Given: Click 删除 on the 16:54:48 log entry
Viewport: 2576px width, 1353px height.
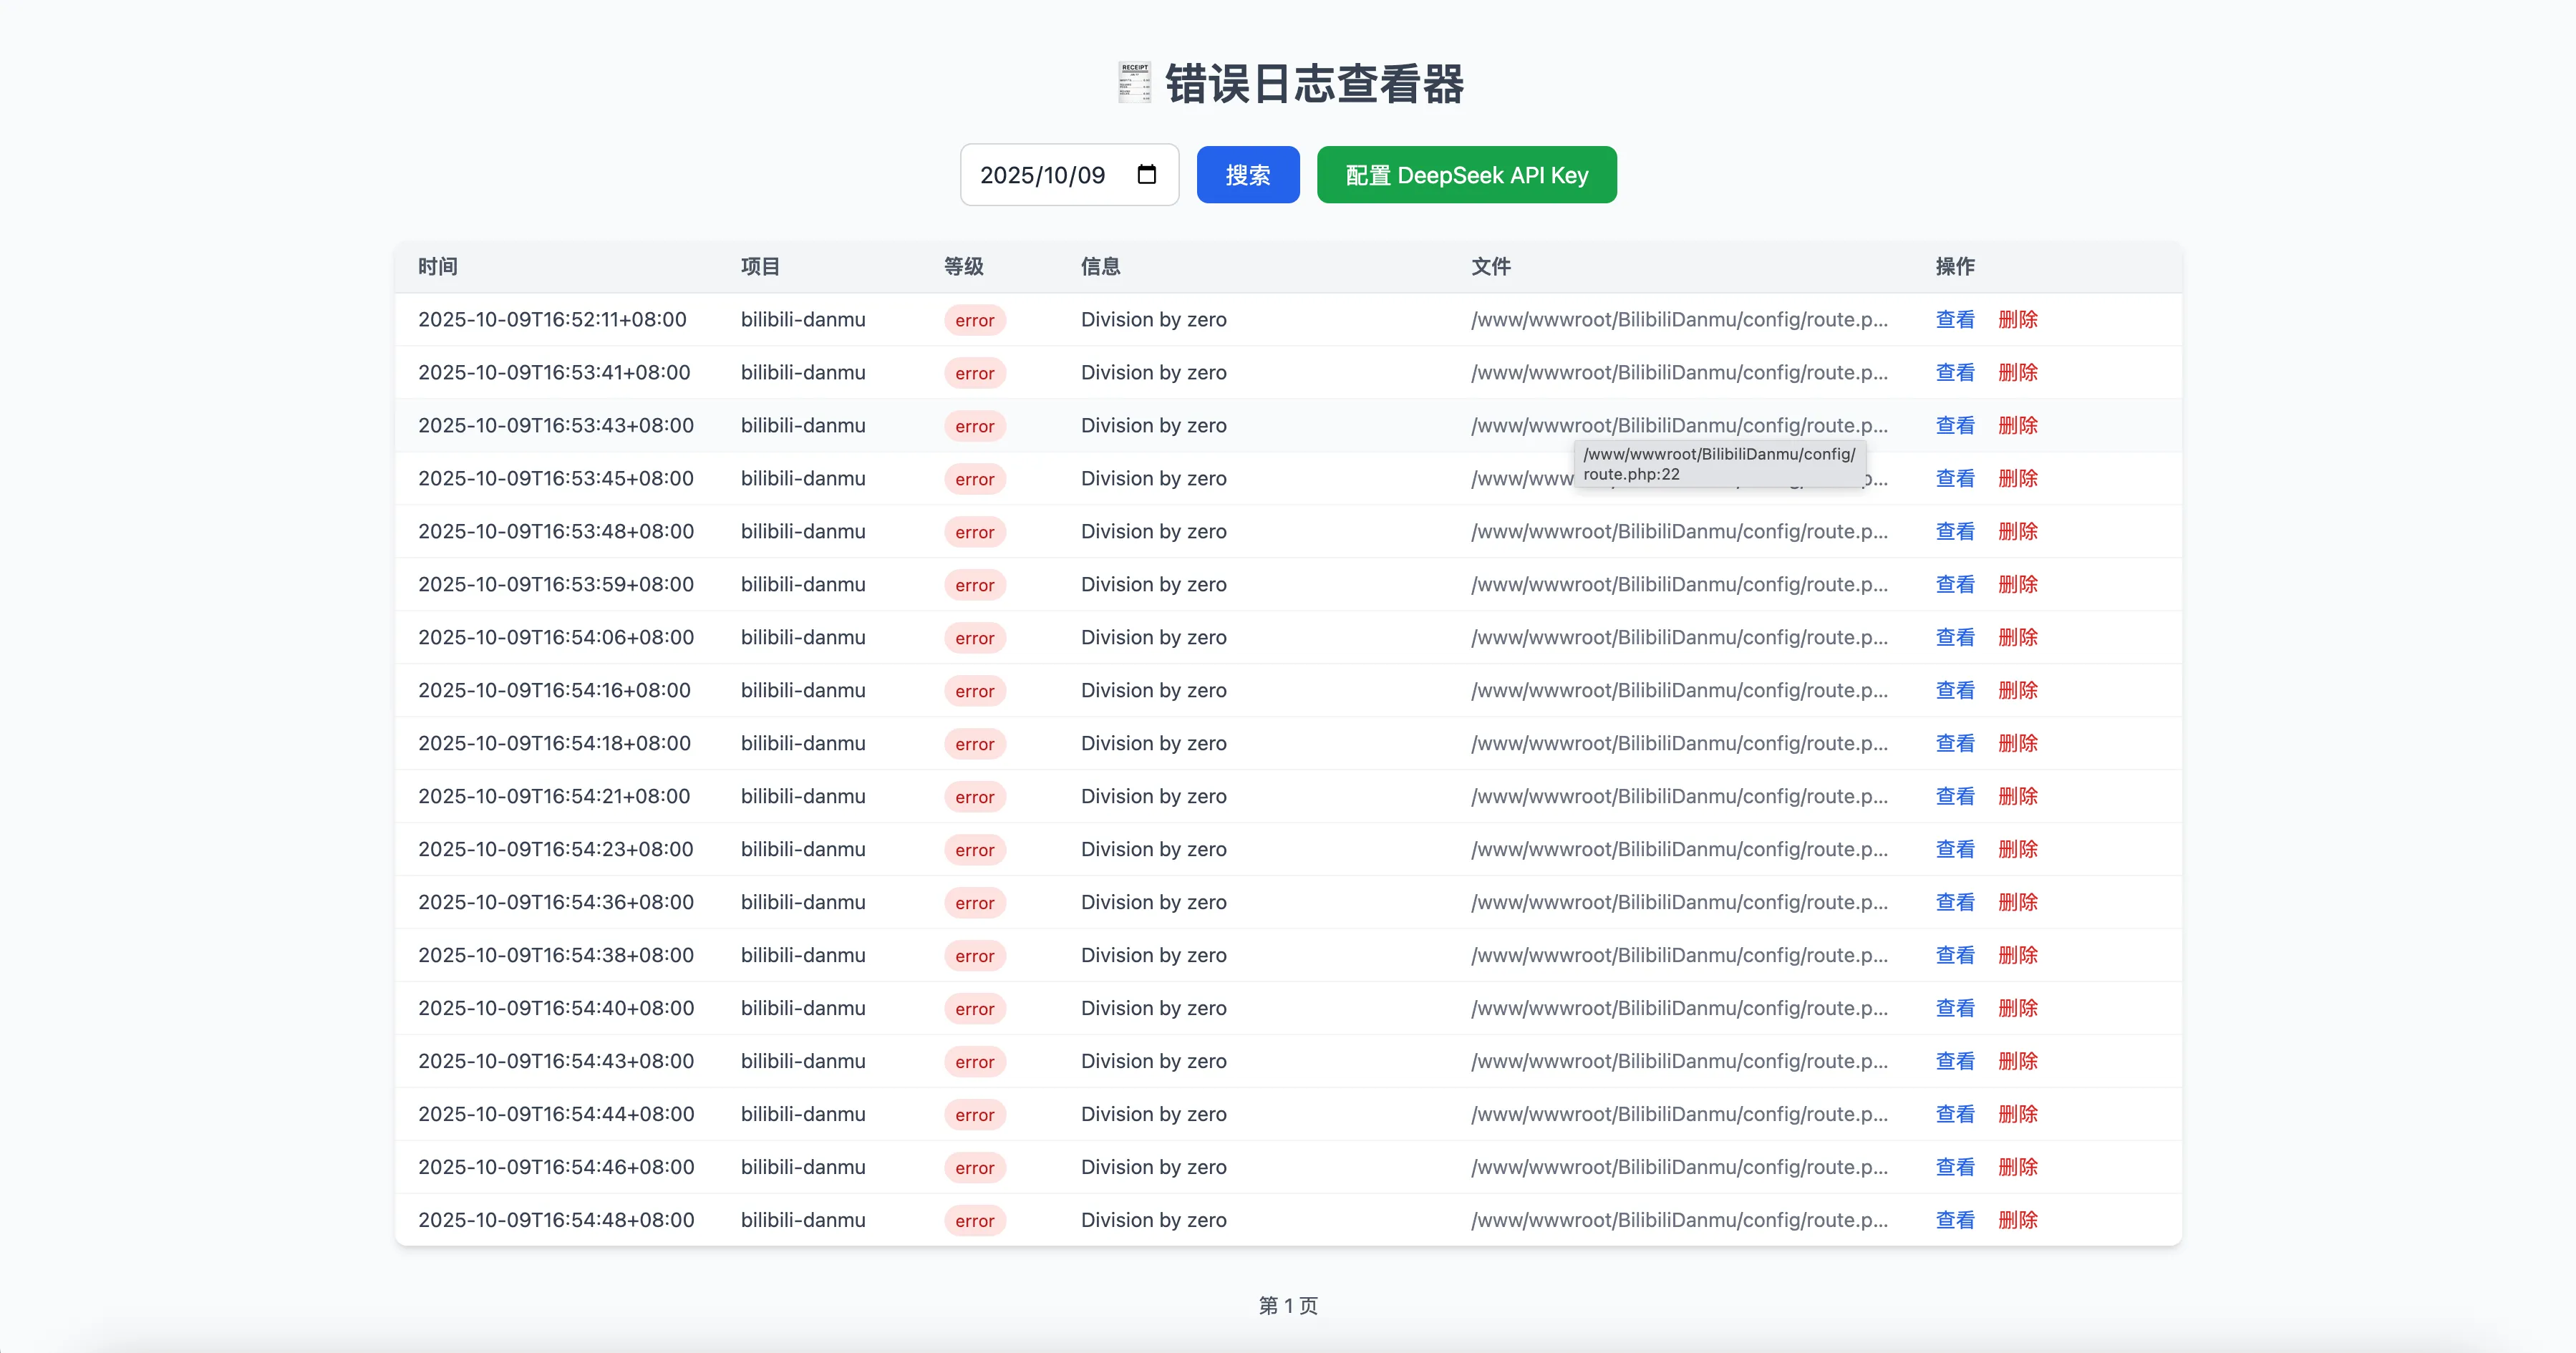Looking at the screenshot, I should (2018, 1220).
